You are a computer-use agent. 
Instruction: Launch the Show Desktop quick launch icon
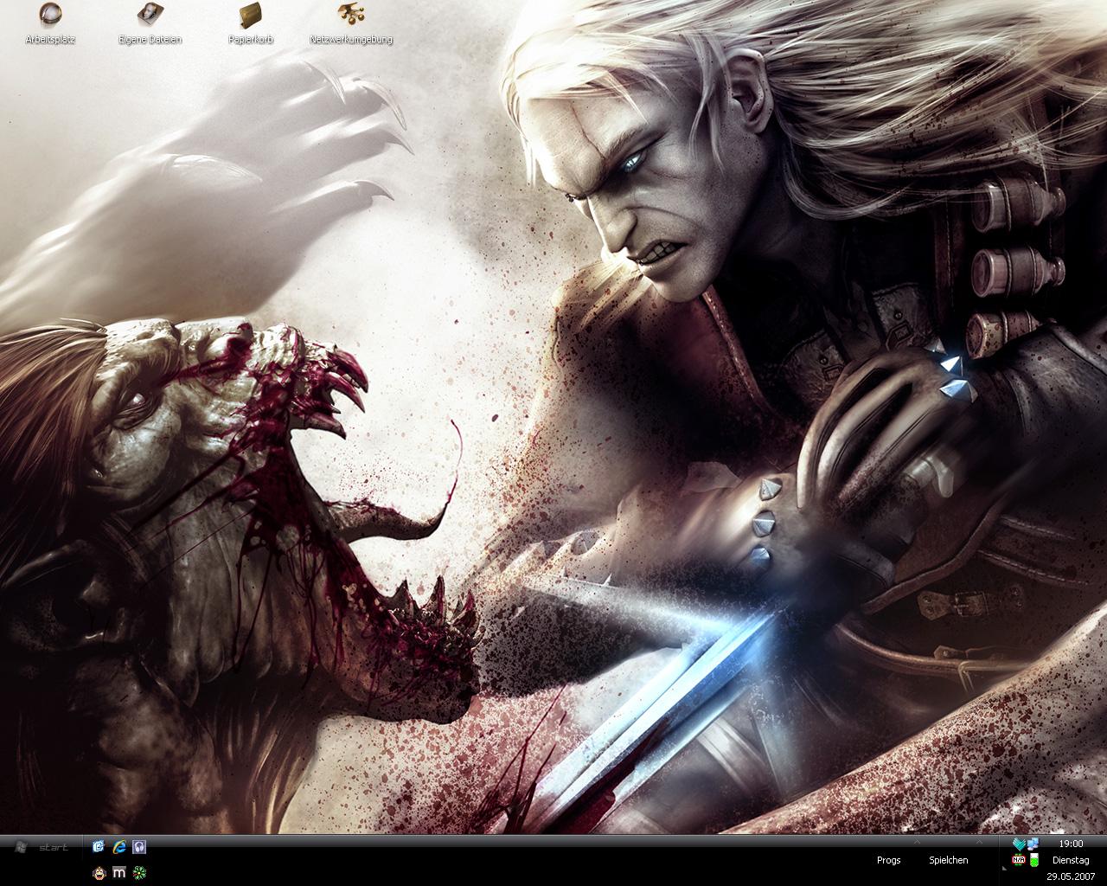click(x=99, y=847)
